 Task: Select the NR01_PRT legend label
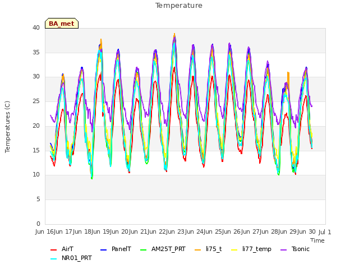pyautogui.click(x=77, y=258)
